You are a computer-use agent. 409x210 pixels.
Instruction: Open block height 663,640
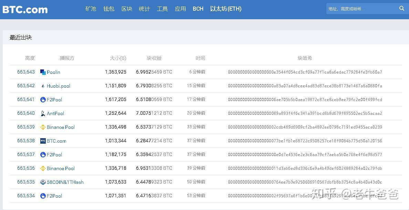(26, 113)
